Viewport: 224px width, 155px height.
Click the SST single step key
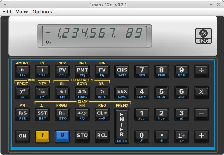42,114
